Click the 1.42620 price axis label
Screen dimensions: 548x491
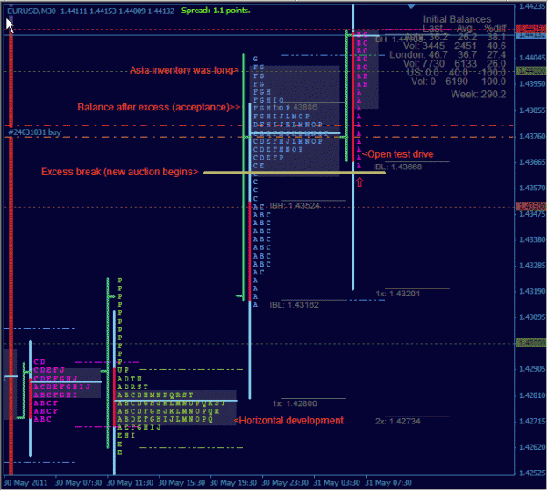pos(532,447)
